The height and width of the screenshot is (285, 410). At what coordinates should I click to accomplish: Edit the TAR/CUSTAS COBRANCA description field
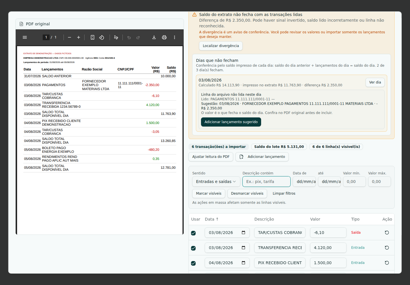click(280, 233)
